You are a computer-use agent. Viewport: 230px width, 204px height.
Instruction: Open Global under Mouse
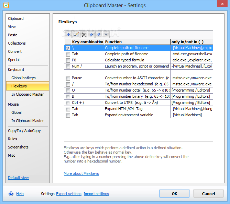click(17, 112)
